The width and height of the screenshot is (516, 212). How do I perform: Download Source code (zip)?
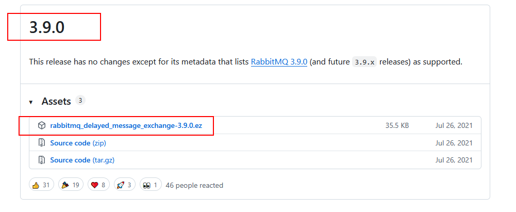pyautogui.click(x=78, y=143)
